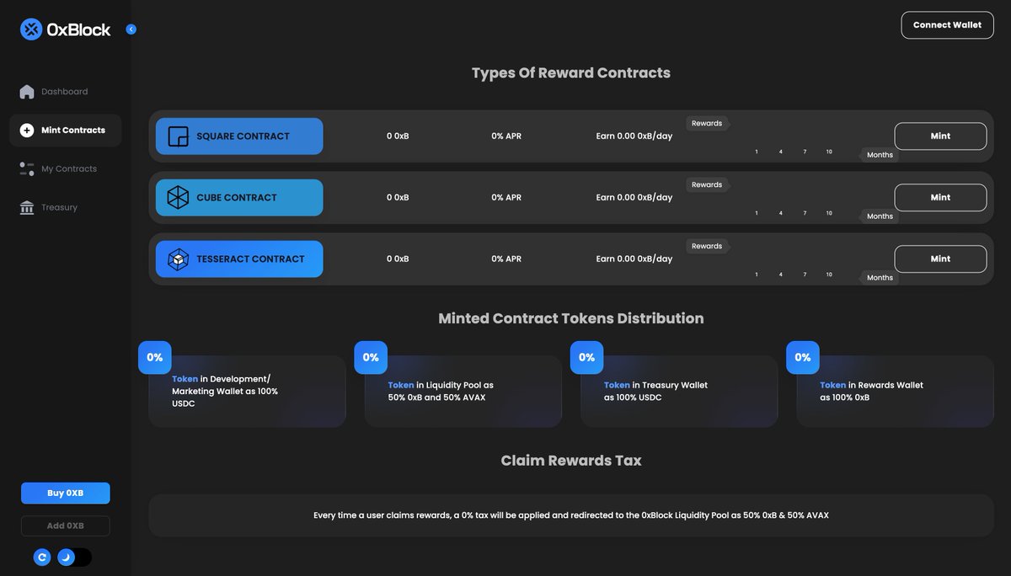Navigate to the Dashboard section
The height and width of the screenshot is (576, 1011).
coord(64,91)
